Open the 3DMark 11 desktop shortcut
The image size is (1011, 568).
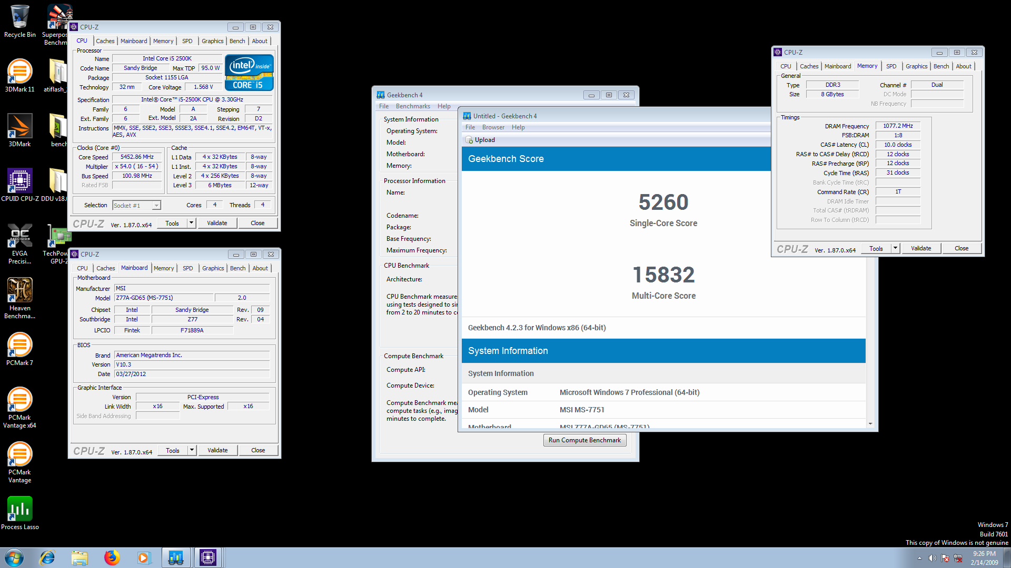[19, 76]
